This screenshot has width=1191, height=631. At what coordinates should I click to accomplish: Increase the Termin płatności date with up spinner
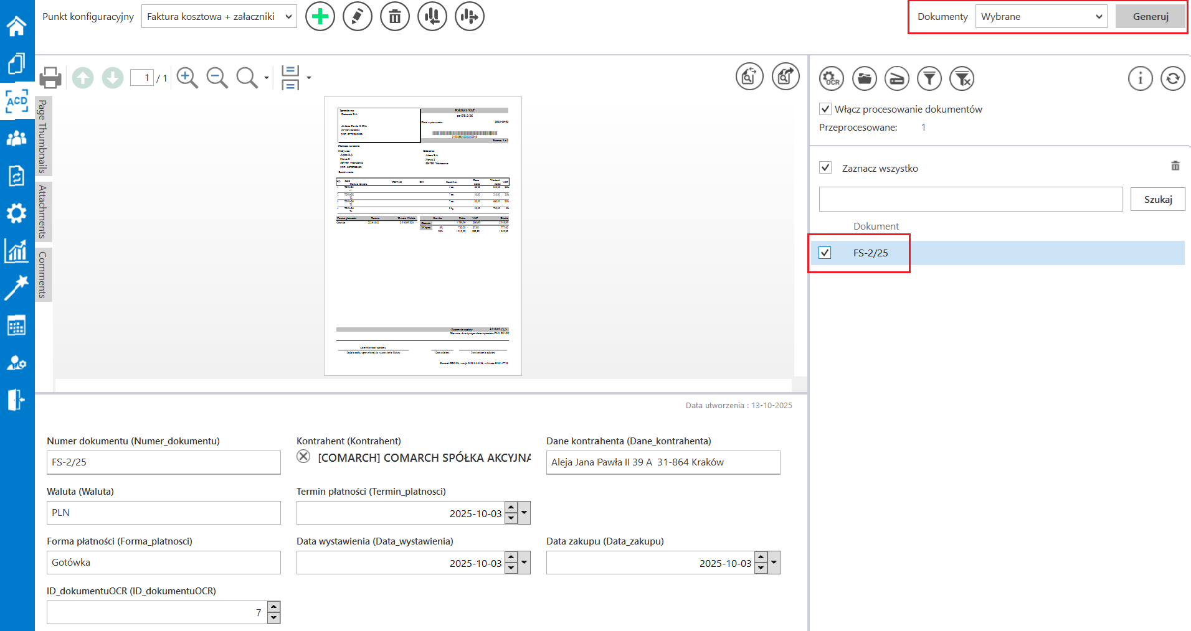tap(511, 507)
